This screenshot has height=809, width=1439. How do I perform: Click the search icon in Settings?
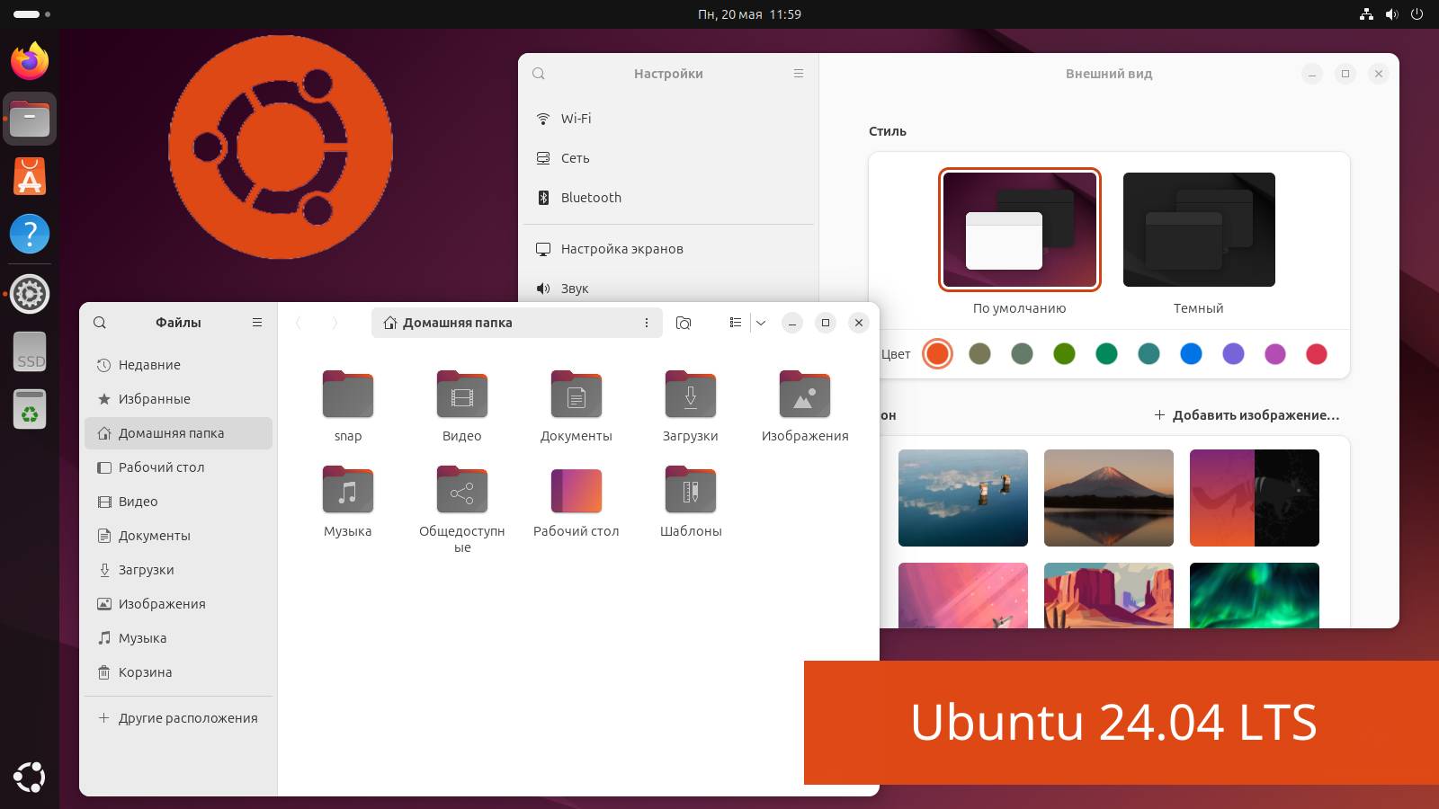click(x=539, y=74)
